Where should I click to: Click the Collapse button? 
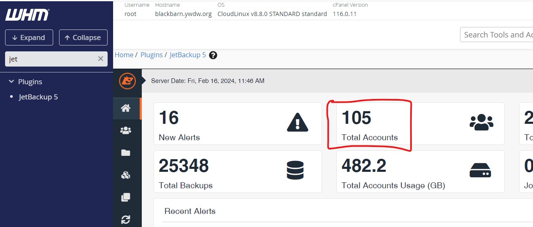tap(83, 37)
